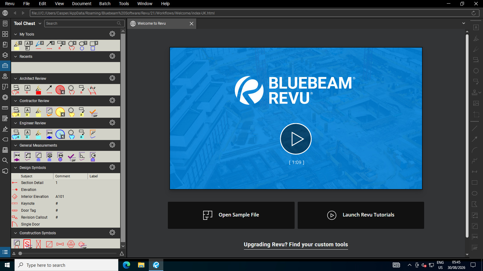
Task: Choose the Length measurement tool in General Measurements
Action: click(x=17, y=157)
